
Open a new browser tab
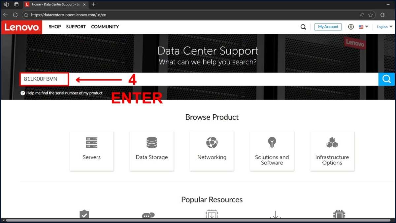[x=93, y=4]
